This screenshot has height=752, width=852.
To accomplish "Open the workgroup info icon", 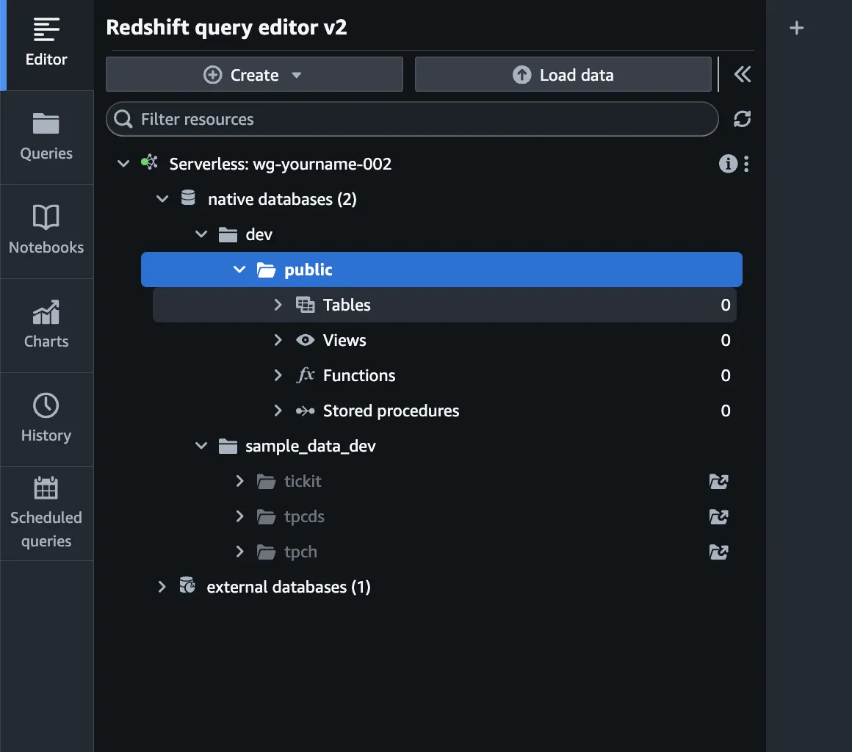I will (x=727, y=164).
